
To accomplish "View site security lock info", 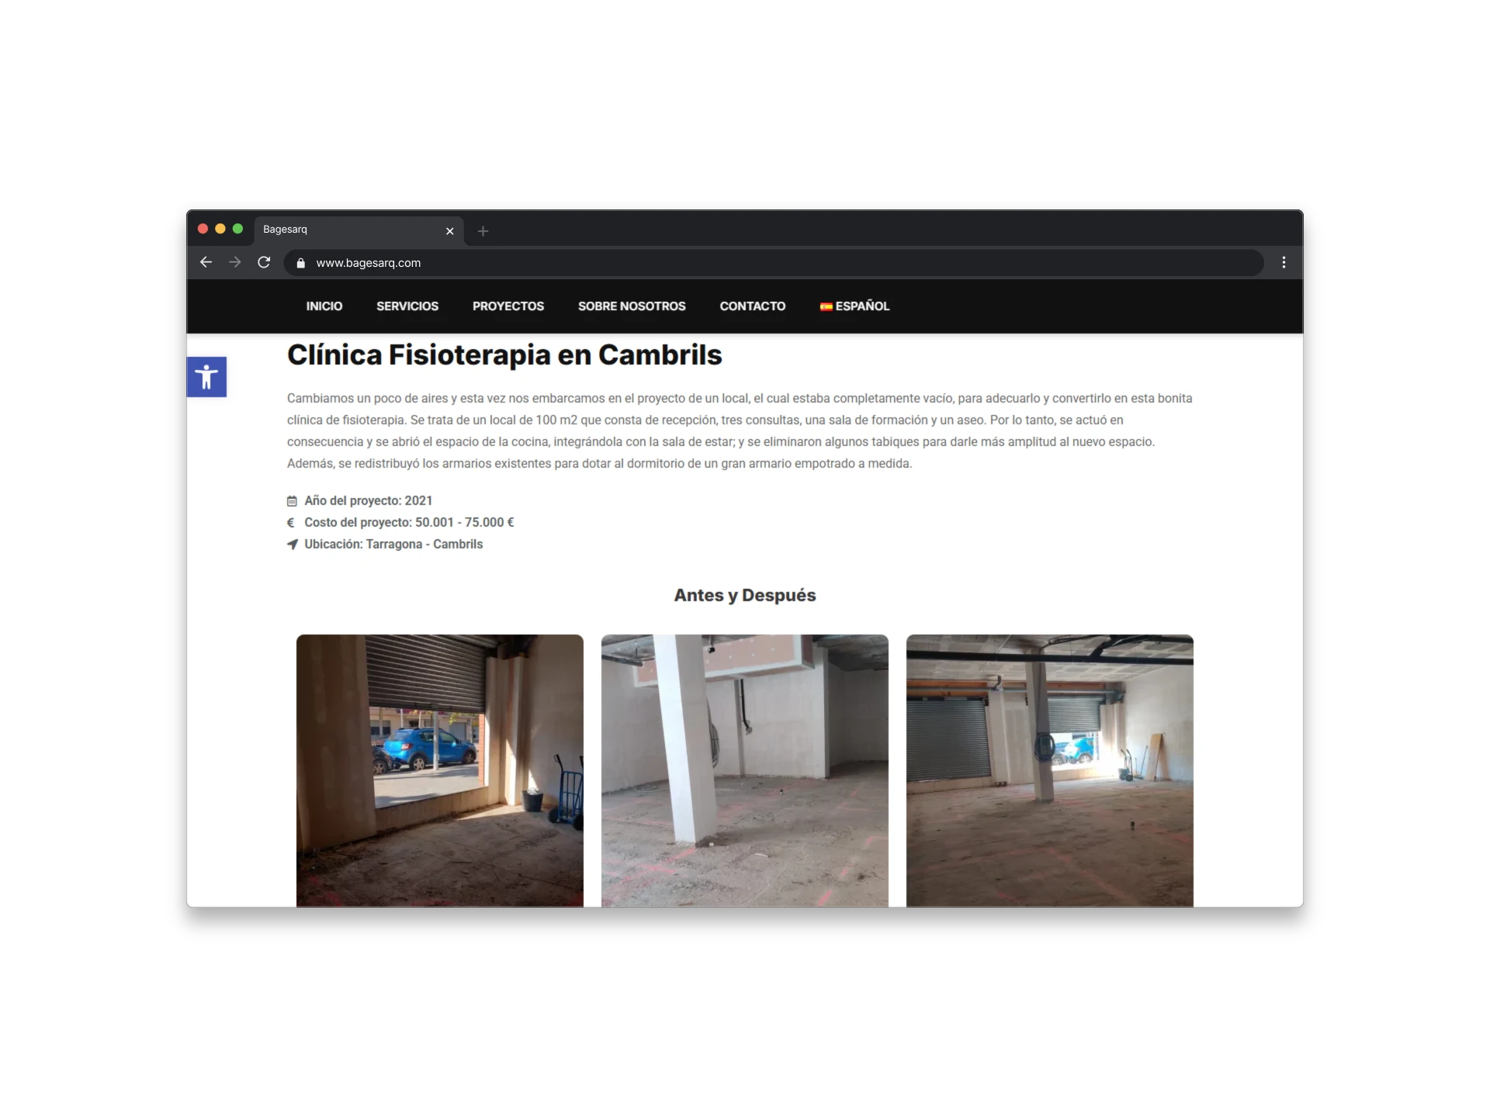I will pyautogui.click(x=301, y=263).
